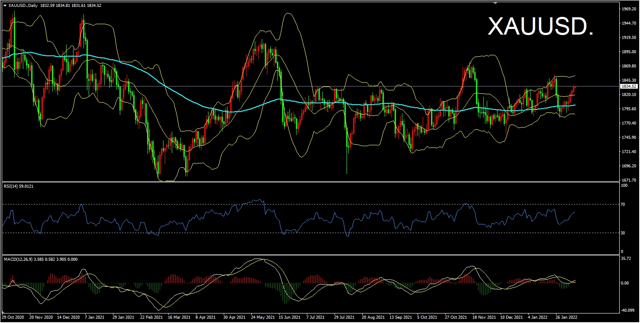Click the 1696.20 price scale label
640x323 pixels.
pos(628,166)
